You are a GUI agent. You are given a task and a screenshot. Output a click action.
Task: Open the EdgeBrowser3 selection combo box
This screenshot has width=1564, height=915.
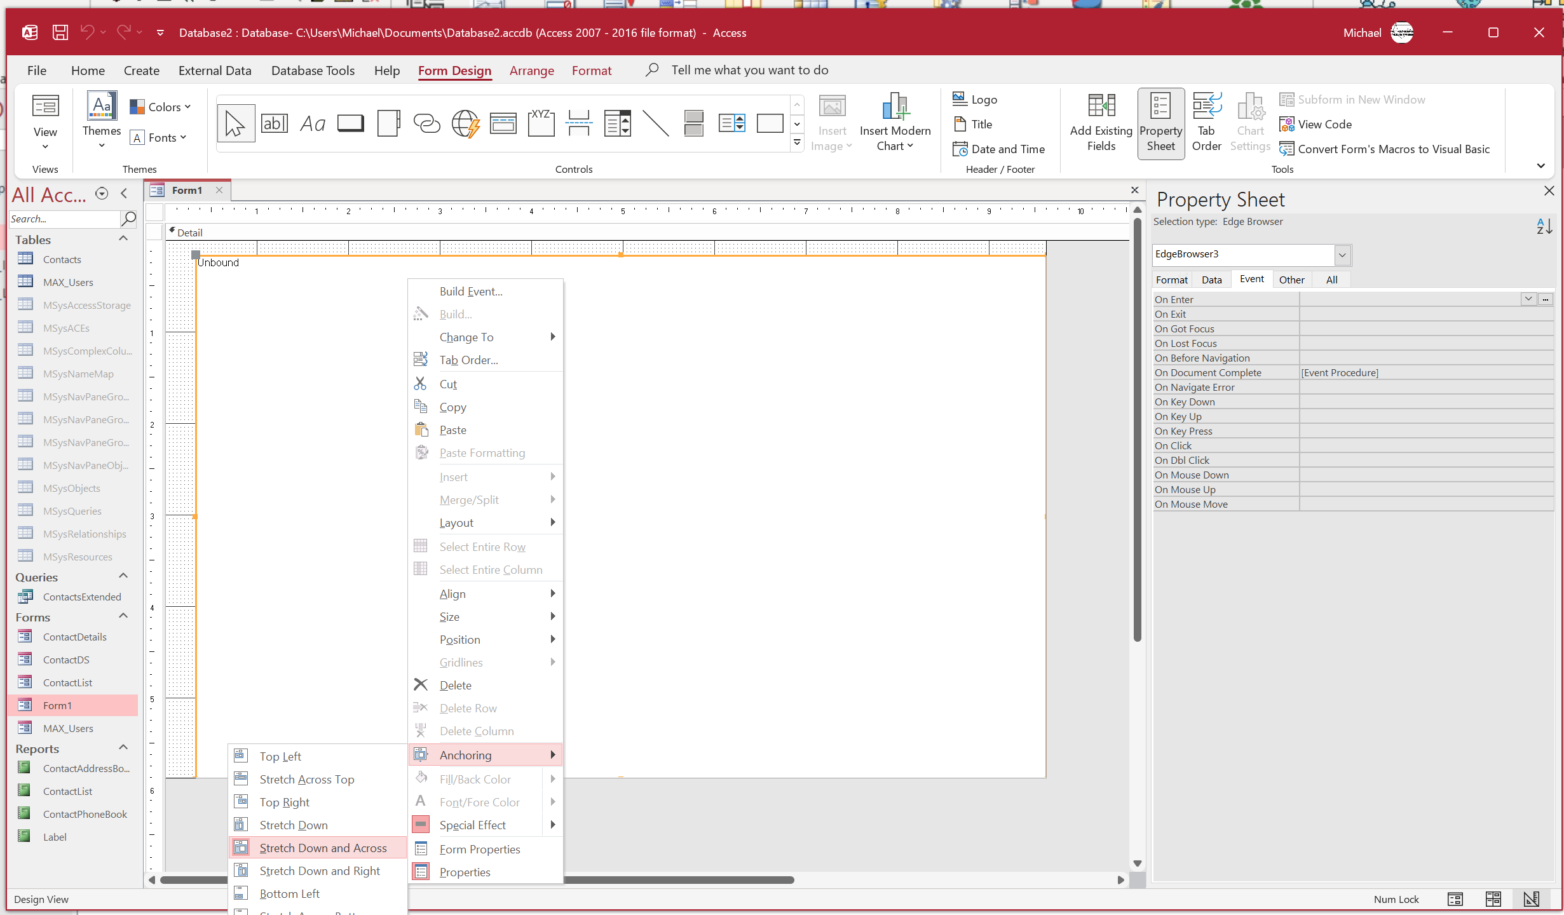tap(1342, 255)
